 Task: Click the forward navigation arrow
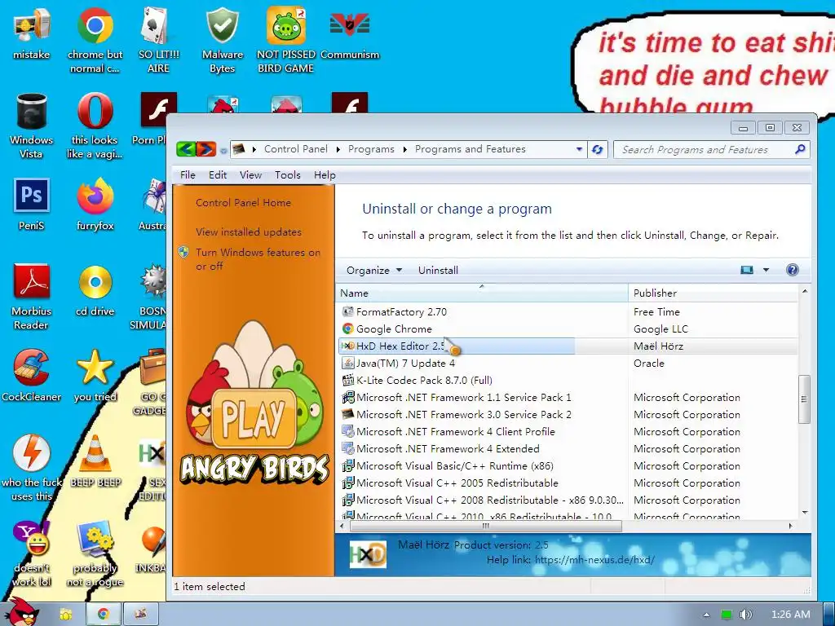click(206, 149)
